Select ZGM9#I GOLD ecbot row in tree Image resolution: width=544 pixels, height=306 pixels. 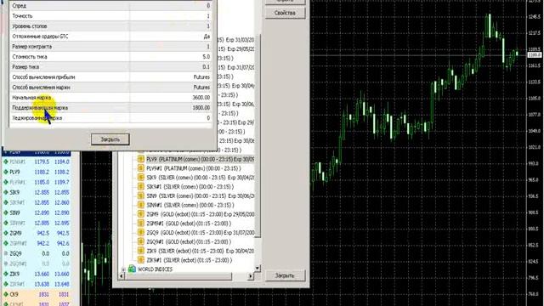click(x=189, y=224)
